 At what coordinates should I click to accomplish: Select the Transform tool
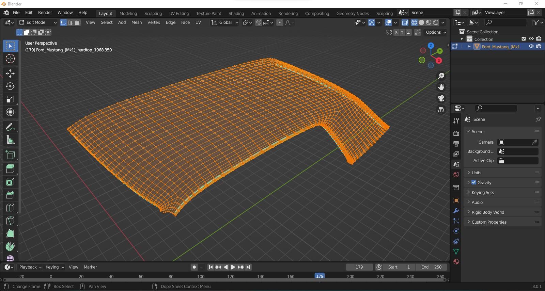tap(10, 112)
